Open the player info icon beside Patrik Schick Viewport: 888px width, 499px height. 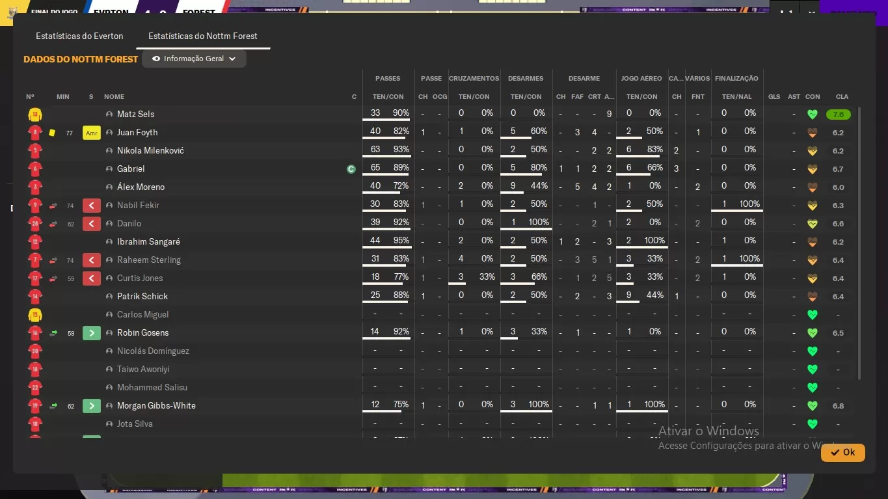109,297
